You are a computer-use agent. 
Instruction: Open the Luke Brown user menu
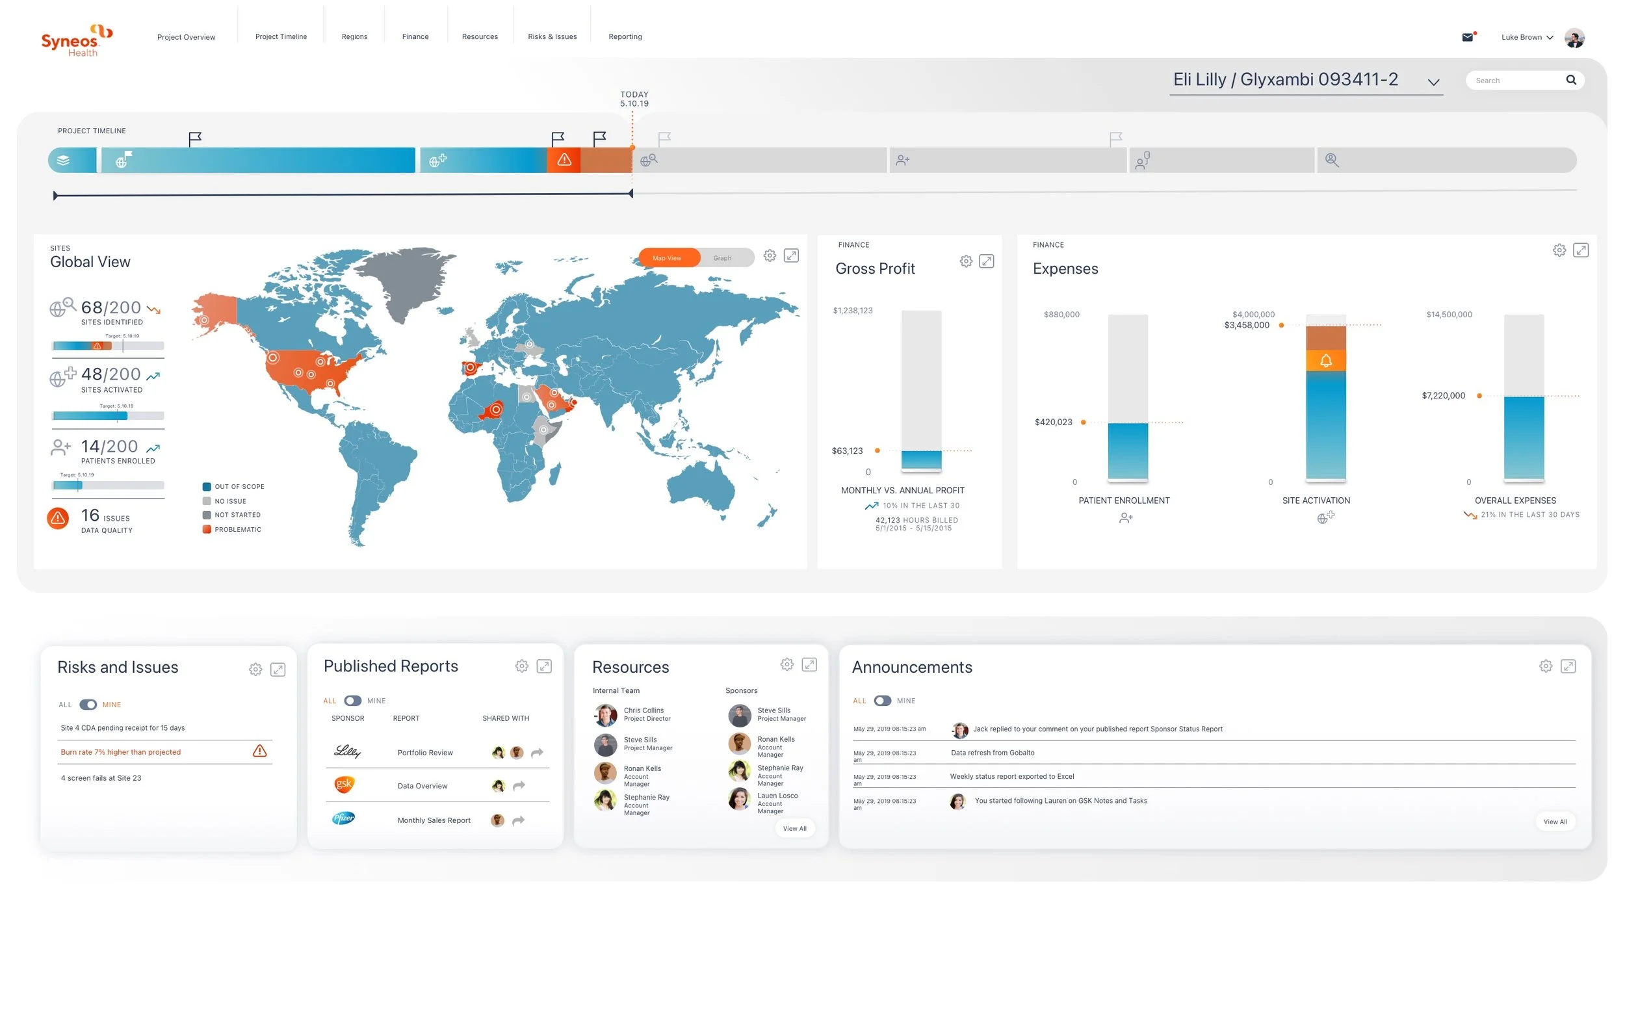pos(1527,37)
